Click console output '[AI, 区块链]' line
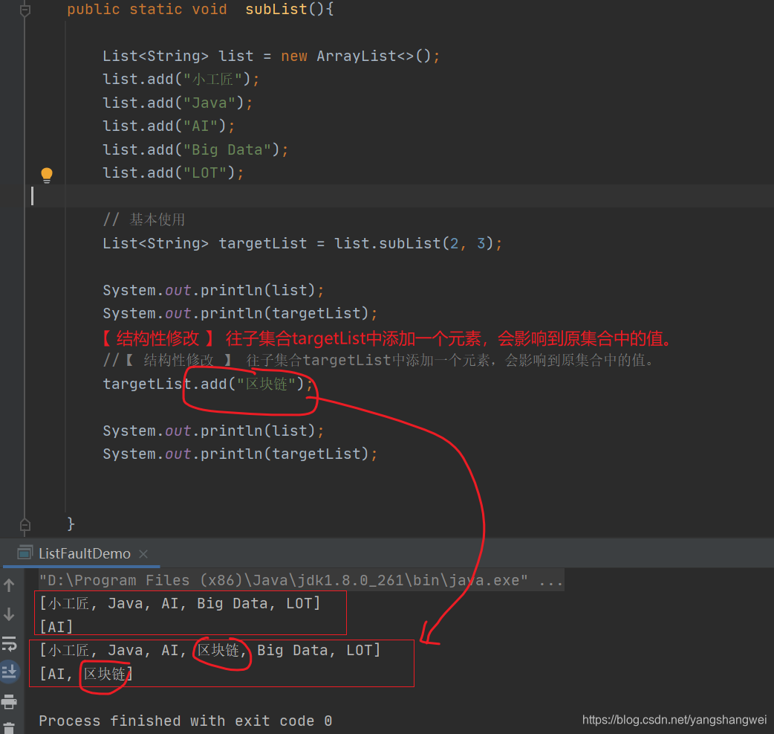Screen dimensions: 774x734 pos(86,674)
